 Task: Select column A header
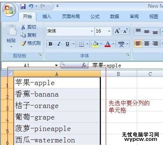[57, 74]
